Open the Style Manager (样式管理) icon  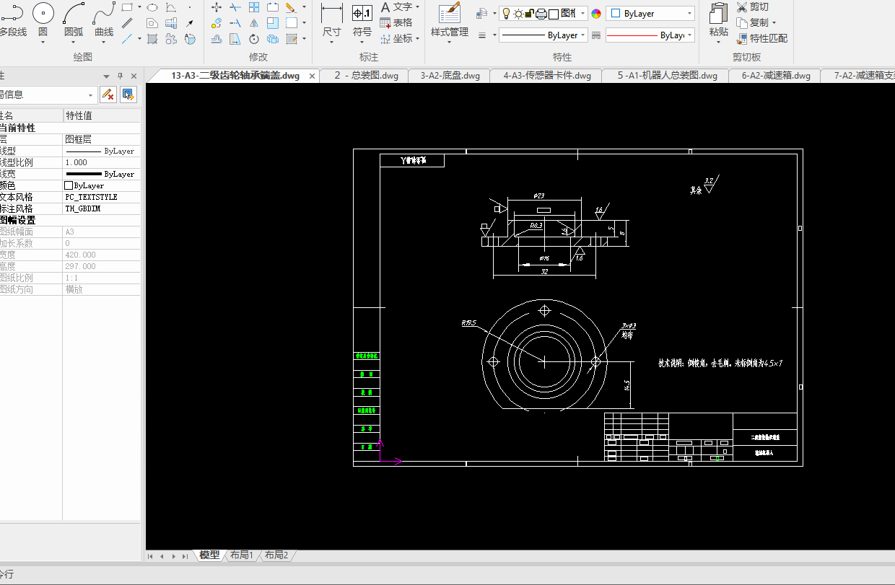(449, 14)
